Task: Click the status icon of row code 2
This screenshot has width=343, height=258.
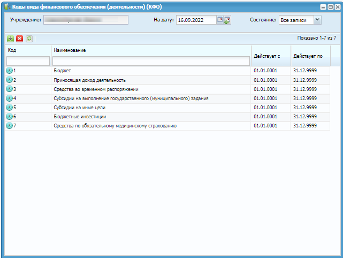Action: click(9, 80)
